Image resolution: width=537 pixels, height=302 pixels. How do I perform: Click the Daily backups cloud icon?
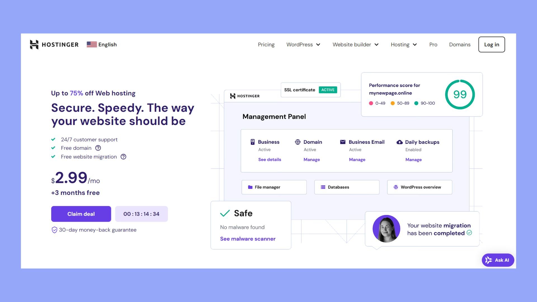[x=399, y=142]
